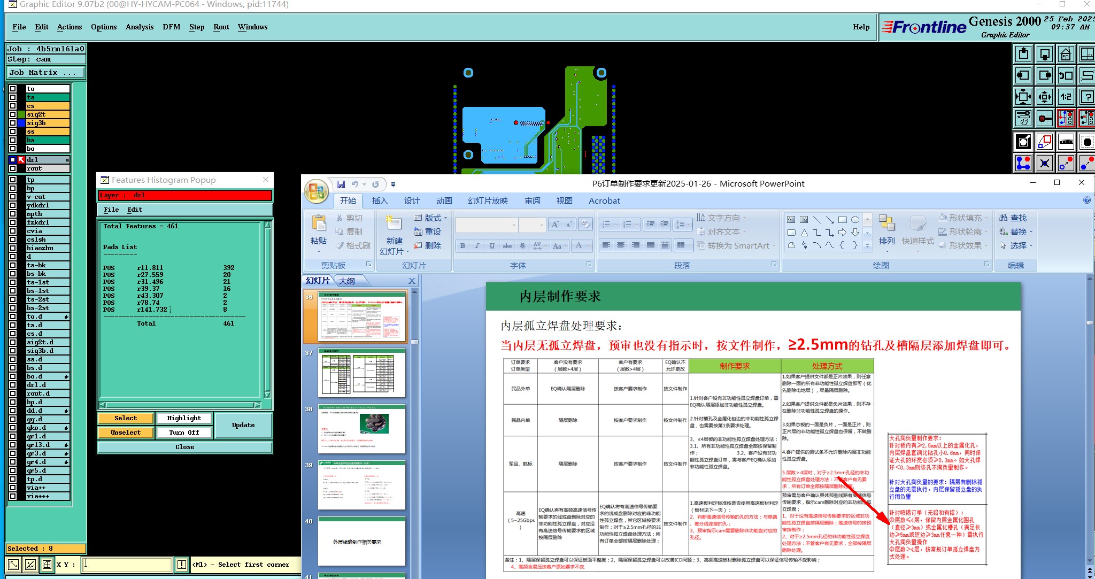Click the delete-feature X icon
1095x579 pixels.
1044,163
